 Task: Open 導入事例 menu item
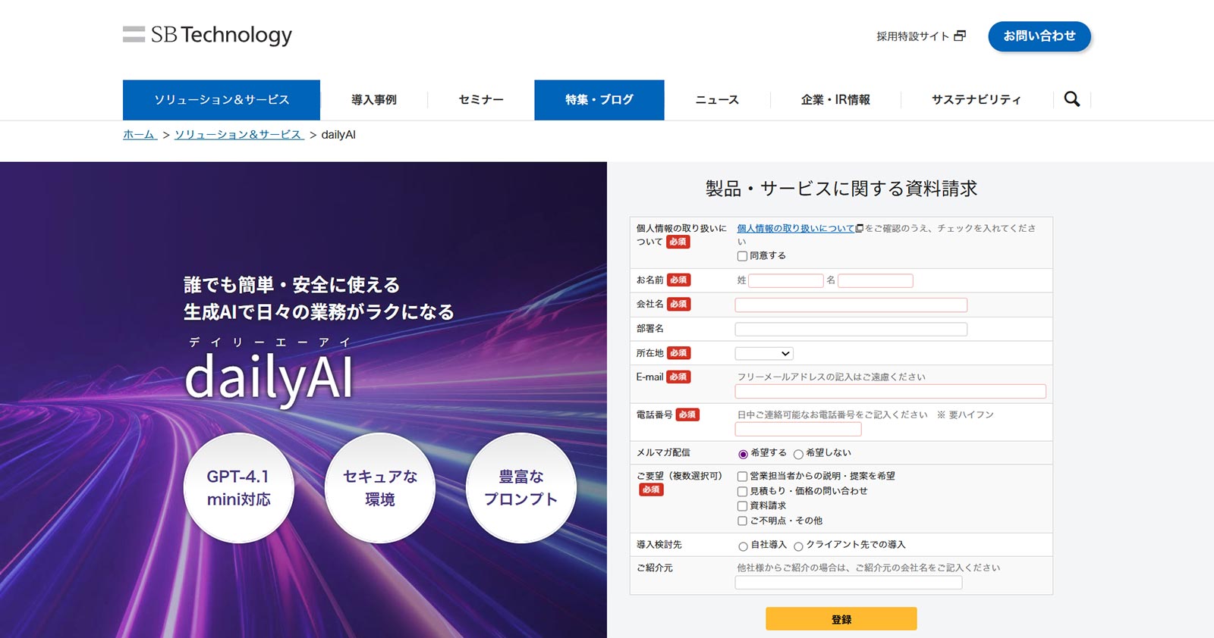tap(374, 100)
